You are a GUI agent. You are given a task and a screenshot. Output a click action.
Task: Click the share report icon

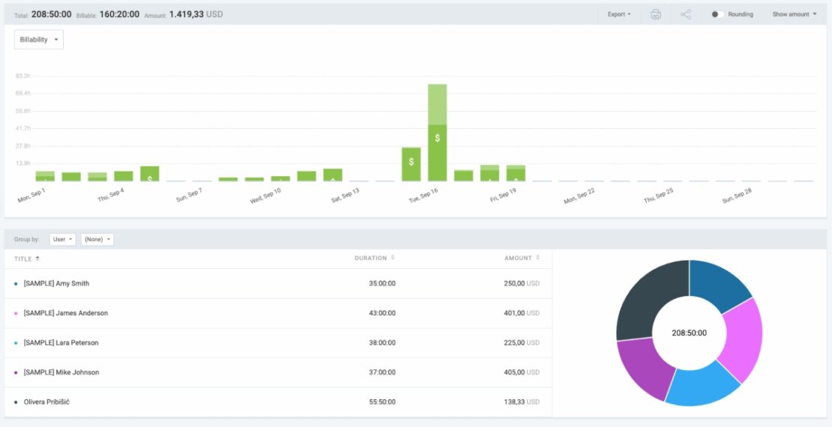click(686, 14)
